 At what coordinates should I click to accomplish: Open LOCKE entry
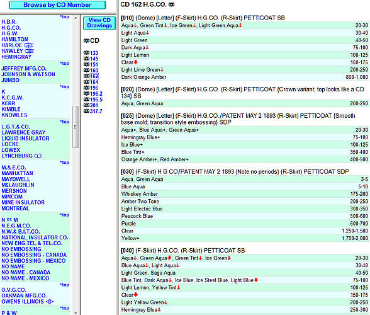10,144
